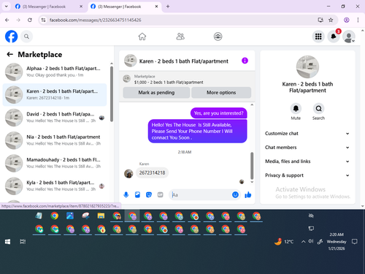Viewport: 365px width, 274px height.
Task: Open Chrome three-dot menu
Action: point(358,20)
